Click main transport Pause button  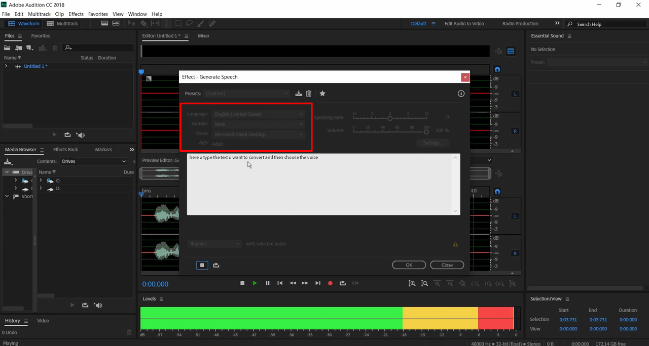pos(267,283)
